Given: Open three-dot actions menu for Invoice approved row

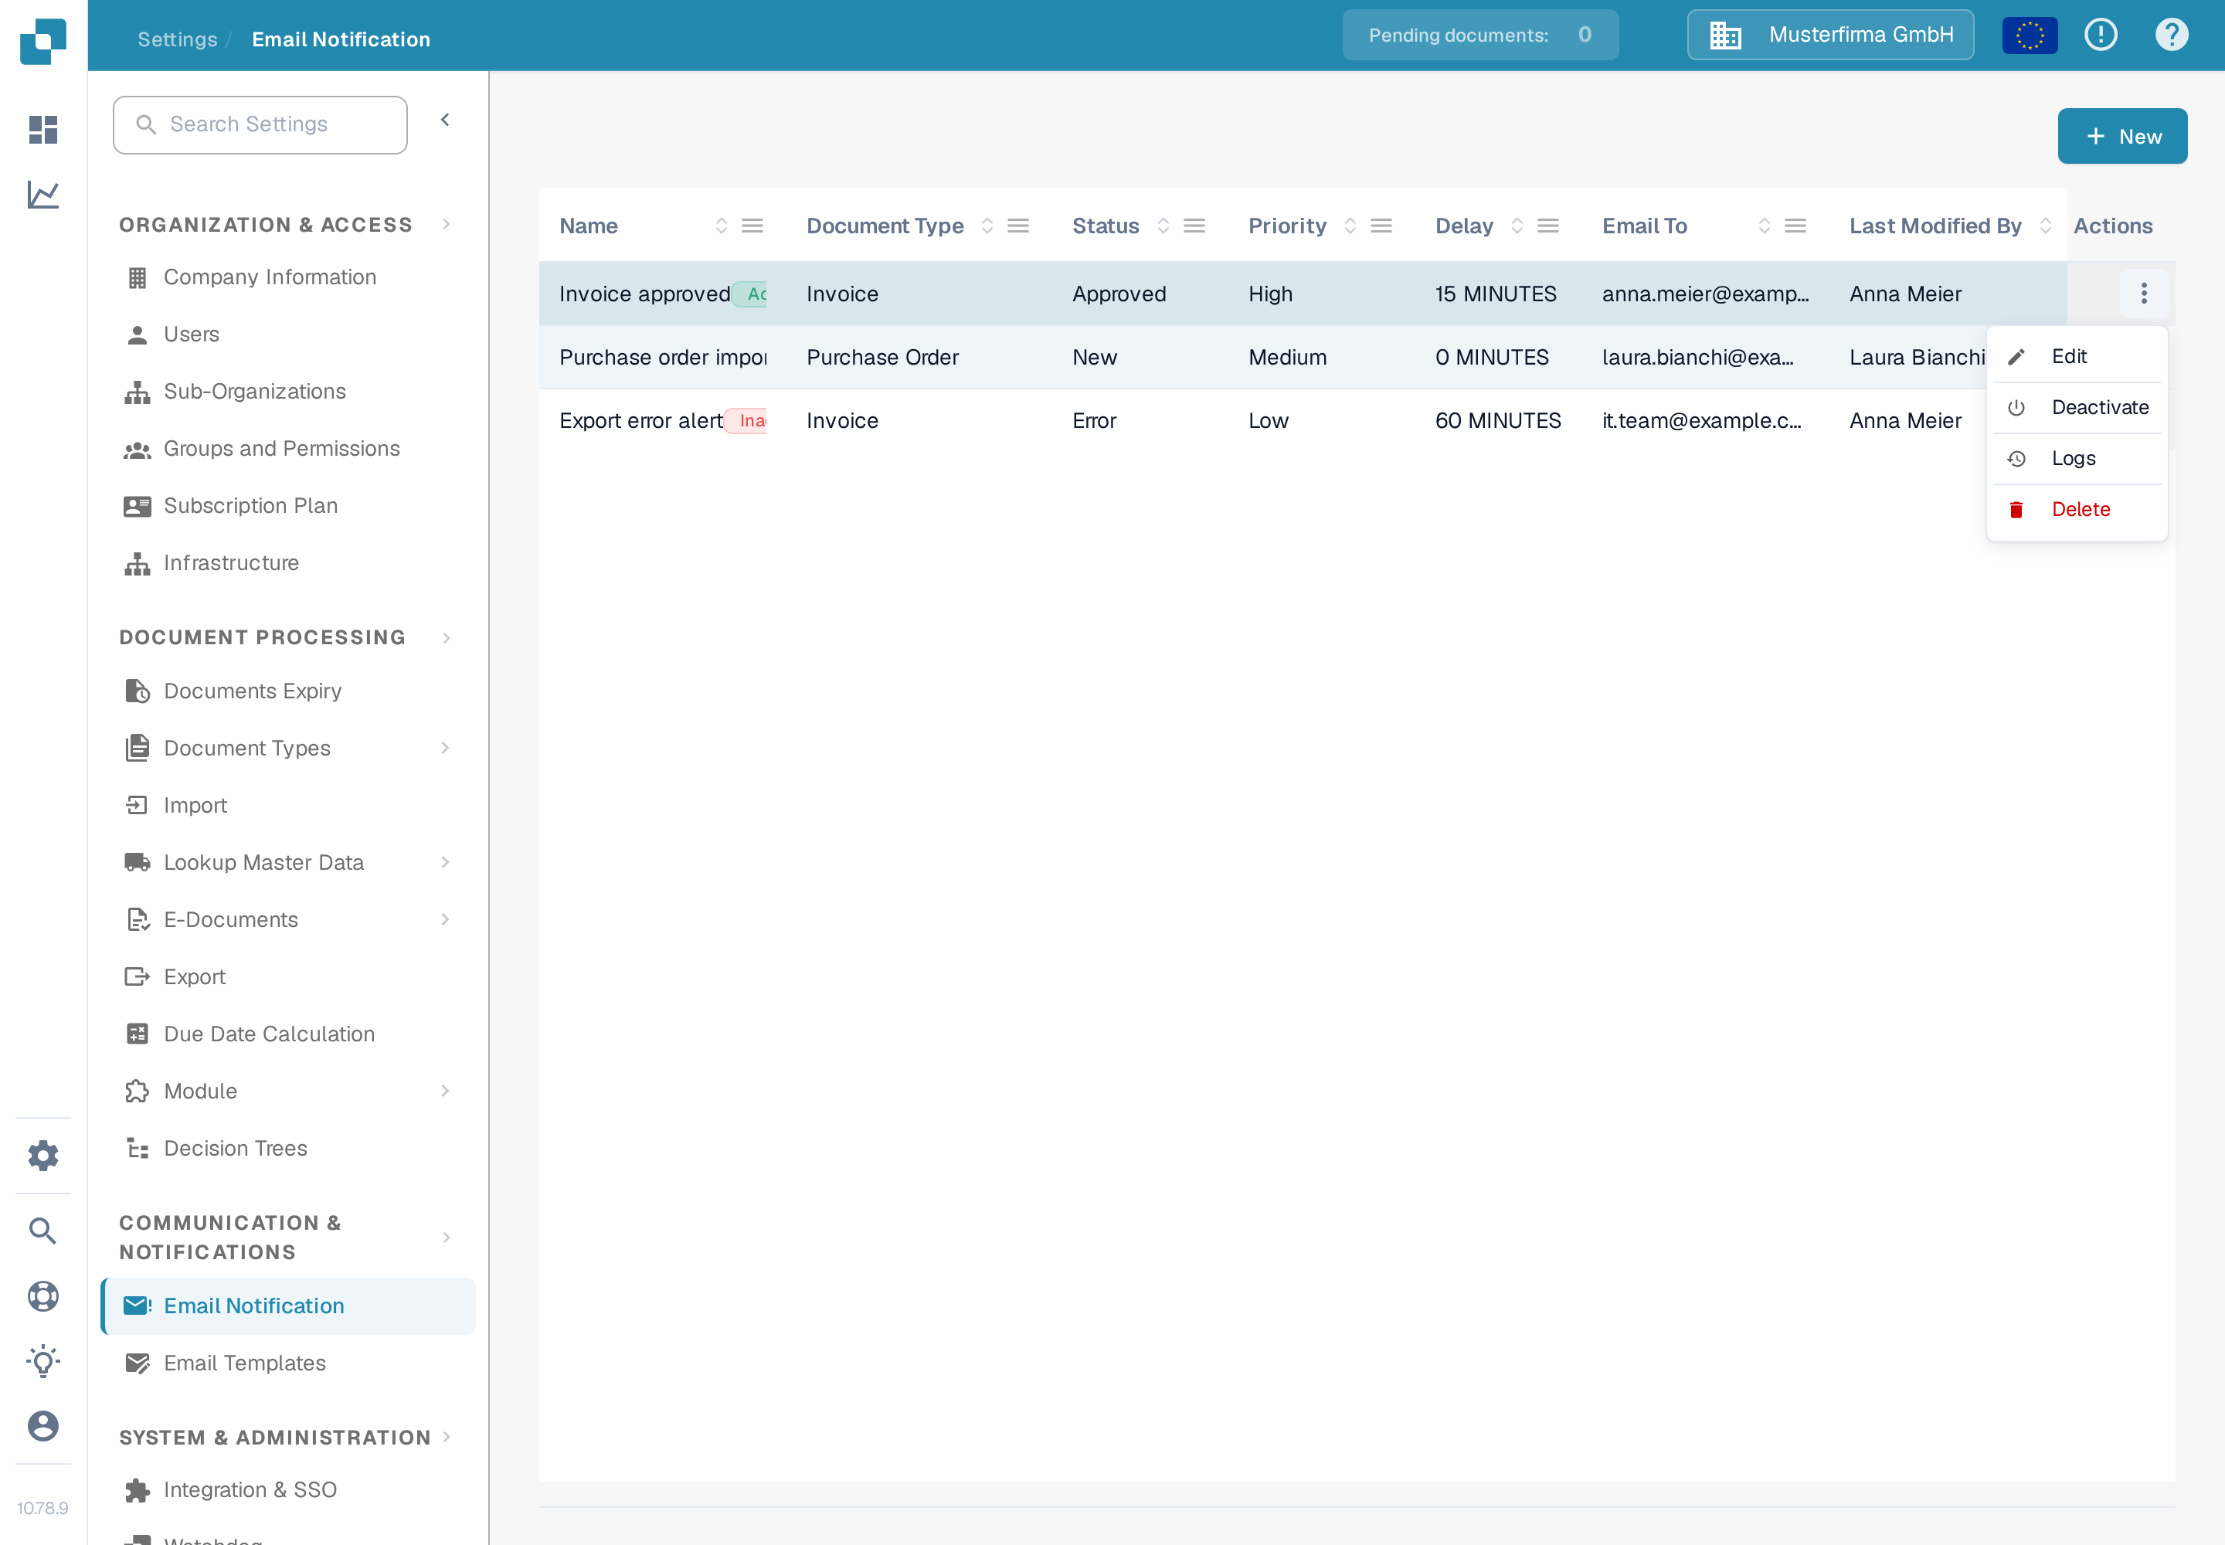Looking at the screenshot, I should (2144, 294).
